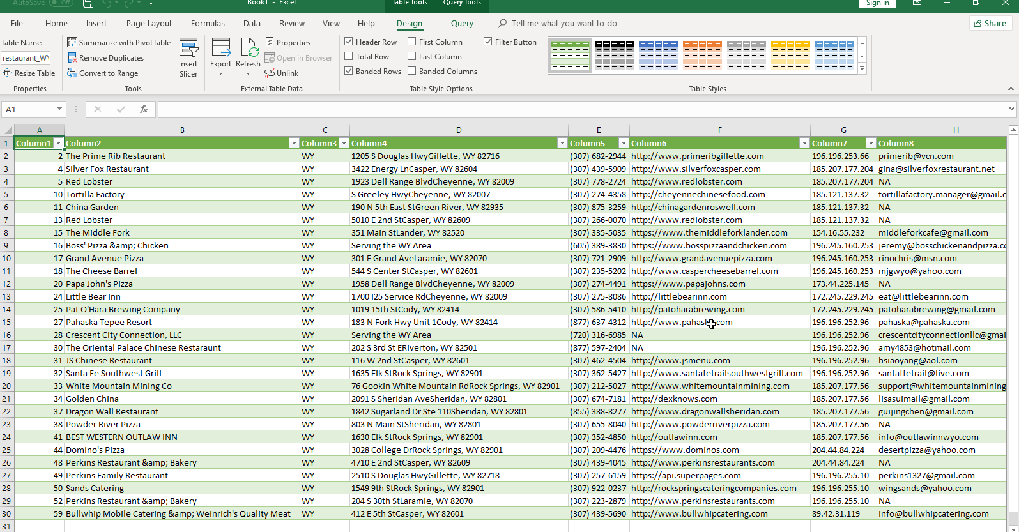Switch to the Insert tab
This screenshot has width=1019, height=532.
point(96,23)
